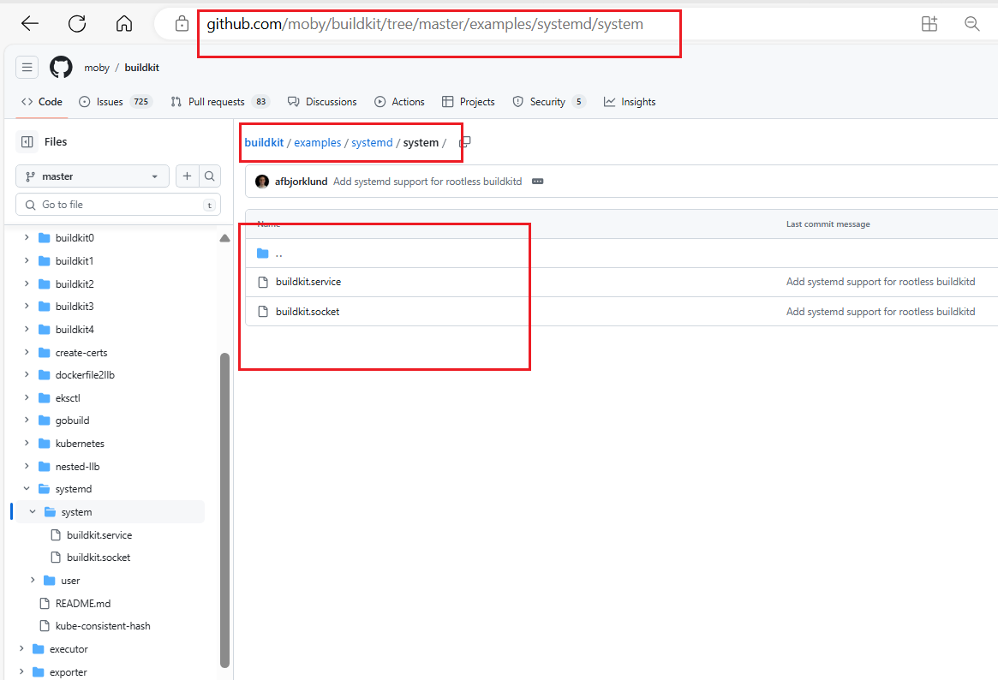Open afbjorklund's avatar
998x680 pixels.
262,182
